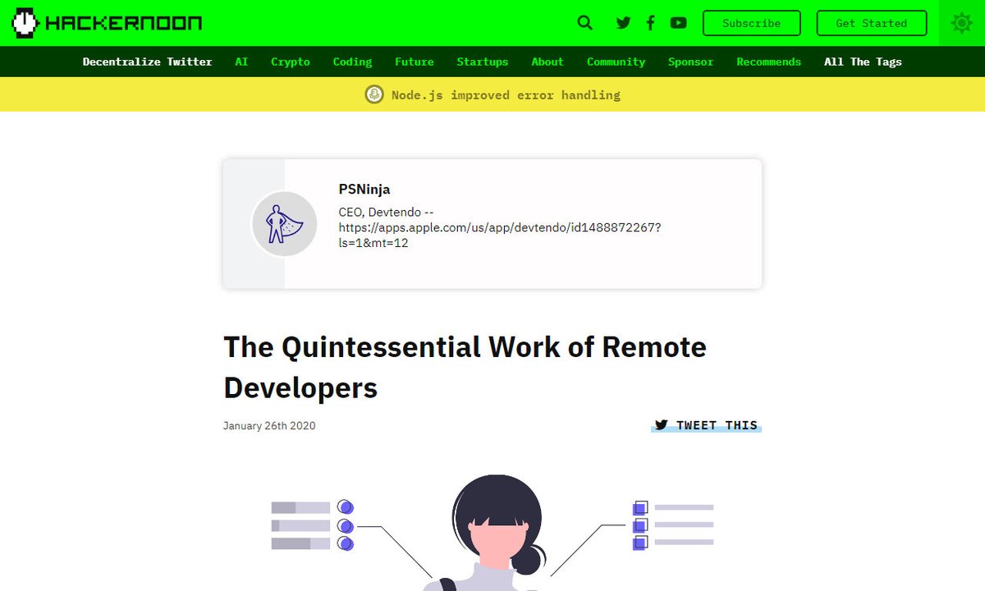The height and width of the screenshot is (591, 985).
Task: Open Node.js improved error handling banner
Action: point(506,95)
